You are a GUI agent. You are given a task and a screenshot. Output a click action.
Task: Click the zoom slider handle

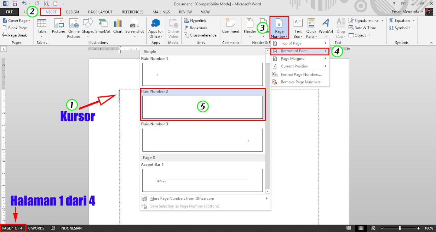400,228
